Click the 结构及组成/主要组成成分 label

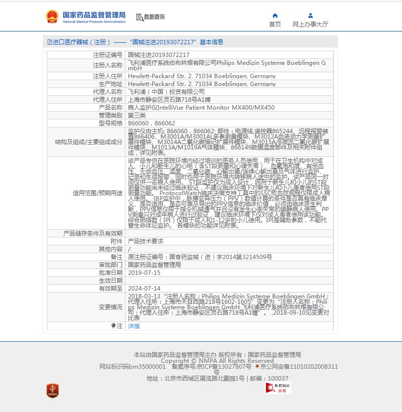coord(89,142)
